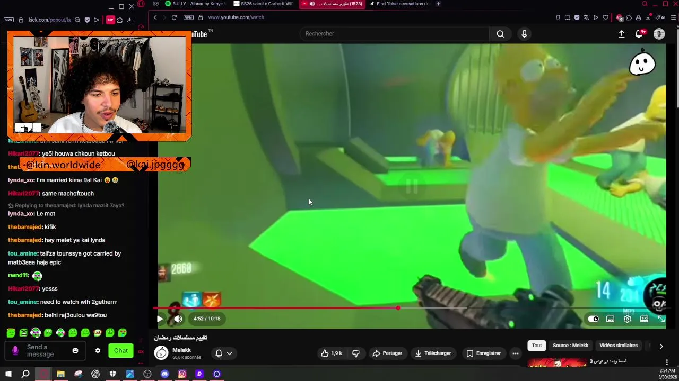This screenshot has width=679, height=381.
Task: Dislike the YouTube video
Action: 356,353
